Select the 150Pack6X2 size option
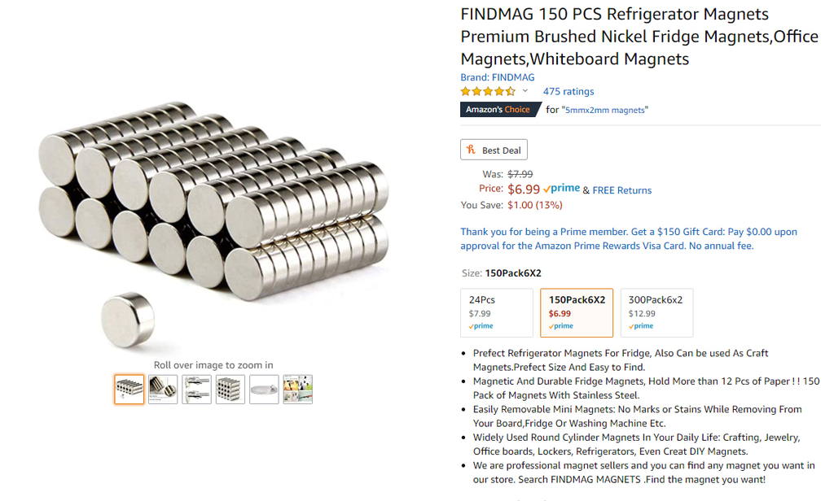The width and height of the screenshot is (834, 501). coord(576,312)
